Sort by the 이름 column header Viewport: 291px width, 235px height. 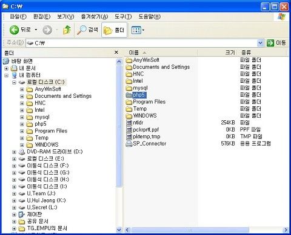pos(161,53)
